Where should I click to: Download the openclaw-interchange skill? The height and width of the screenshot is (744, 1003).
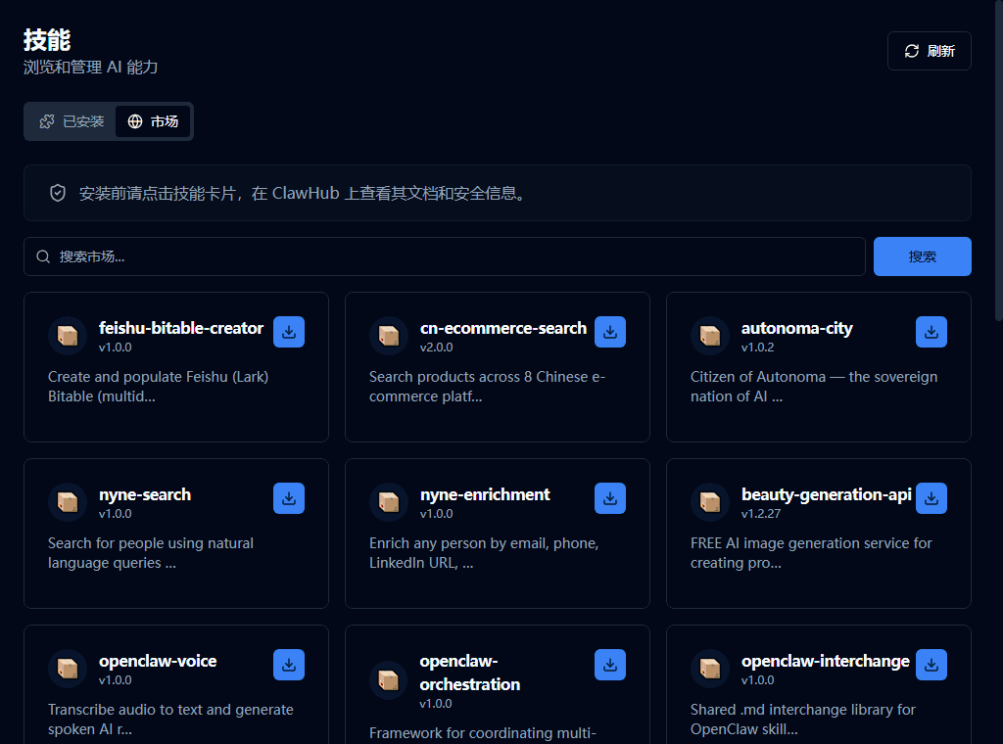coord(931,665)
